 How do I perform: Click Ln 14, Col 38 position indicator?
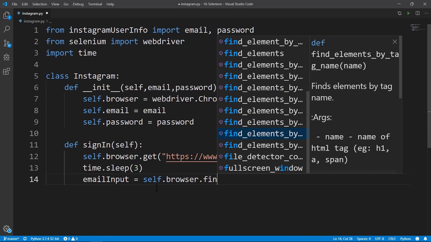click(343, 239)
